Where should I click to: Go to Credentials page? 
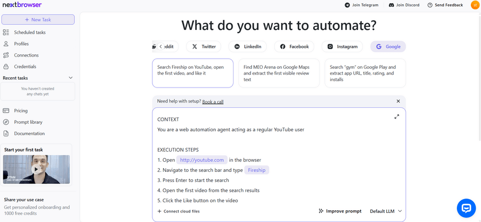click(25, 67)
